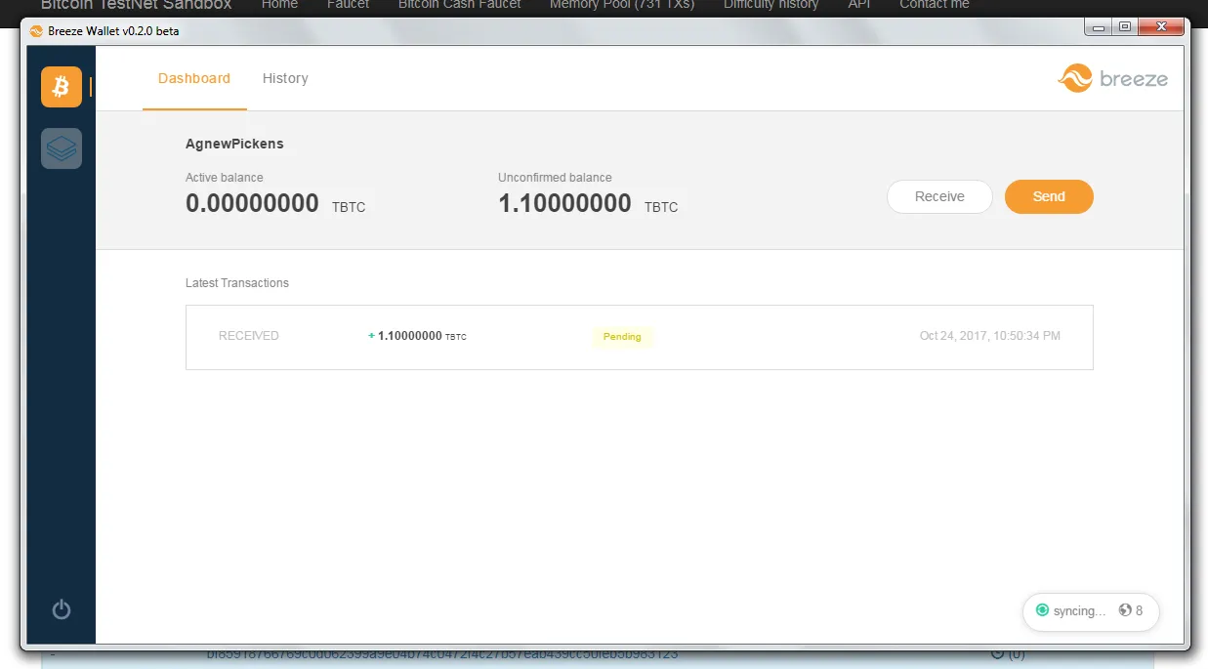Click the connected peers globe icon
Viewport: 1208px width, 669px height.
(1125, 610)
